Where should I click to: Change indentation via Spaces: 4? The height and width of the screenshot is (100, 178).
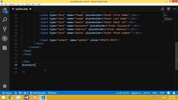(x=136, y=93)
